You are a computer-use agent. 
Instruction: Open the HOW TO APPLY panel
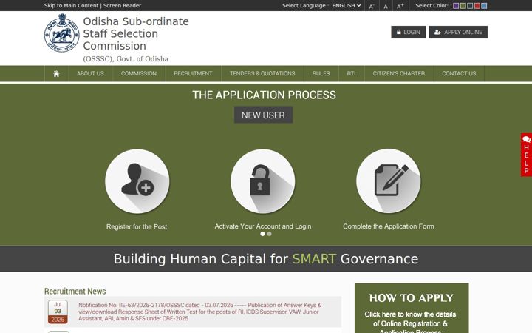[412, 308]
